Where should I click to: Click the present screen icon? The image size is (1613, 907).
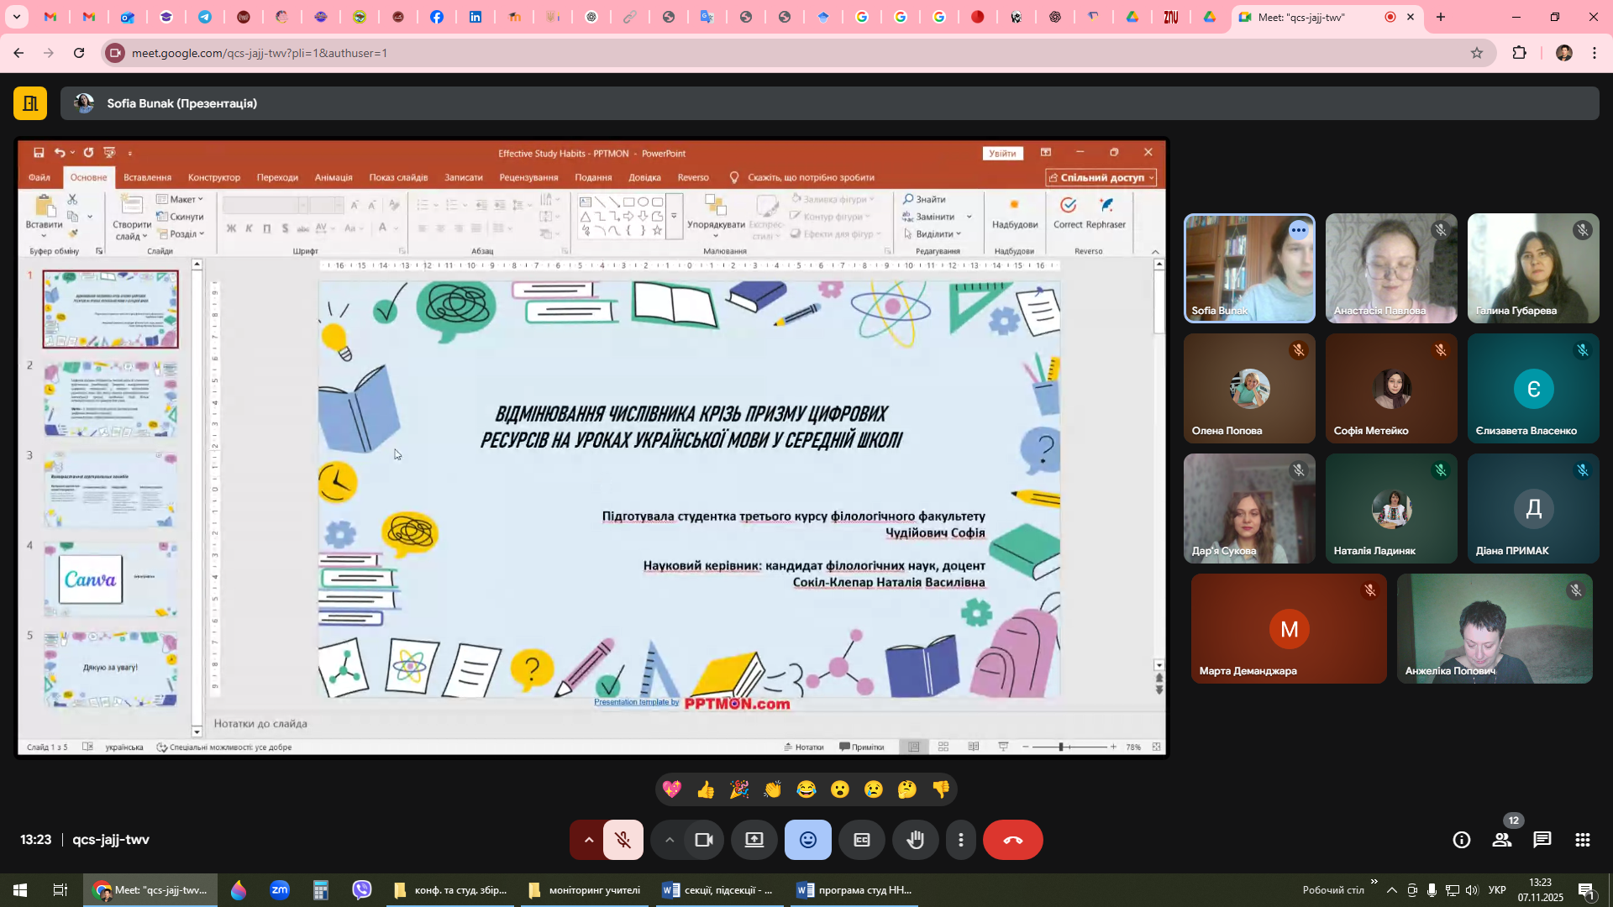point(754,840)
